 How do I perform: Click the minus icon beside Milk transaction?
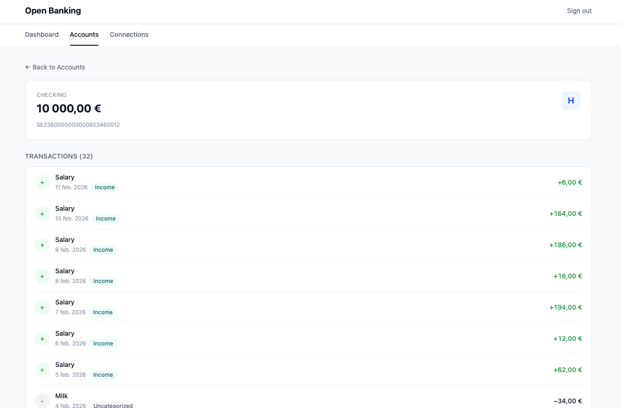(42, 401)
